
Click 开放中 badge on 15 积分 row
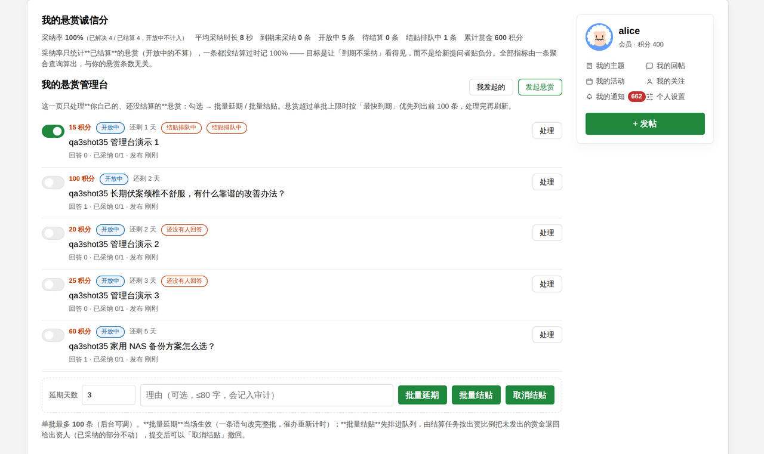tap(110, 128)
